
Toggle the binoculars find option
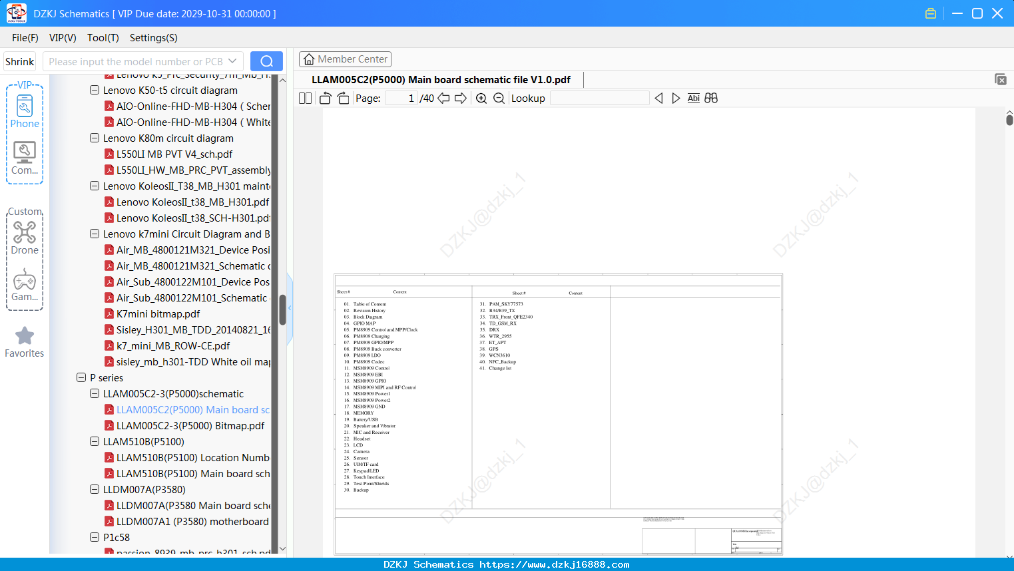(x=711, y=98)
